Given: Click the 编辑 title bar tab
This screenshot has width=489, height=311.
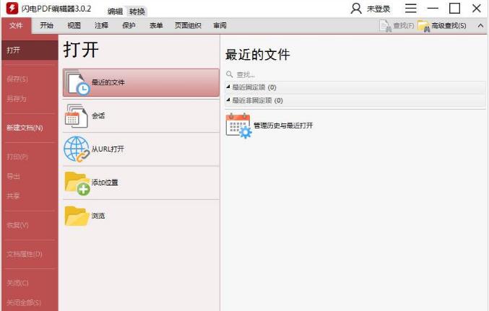Looking at the screenshot, I should point(115,12).
